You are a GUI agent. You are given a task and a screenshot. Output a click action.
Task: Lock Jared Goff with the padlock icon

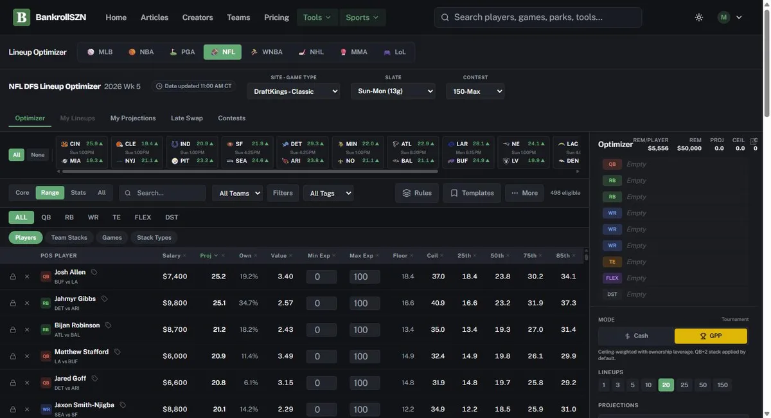pyautogui.click(x=13, y=383)
